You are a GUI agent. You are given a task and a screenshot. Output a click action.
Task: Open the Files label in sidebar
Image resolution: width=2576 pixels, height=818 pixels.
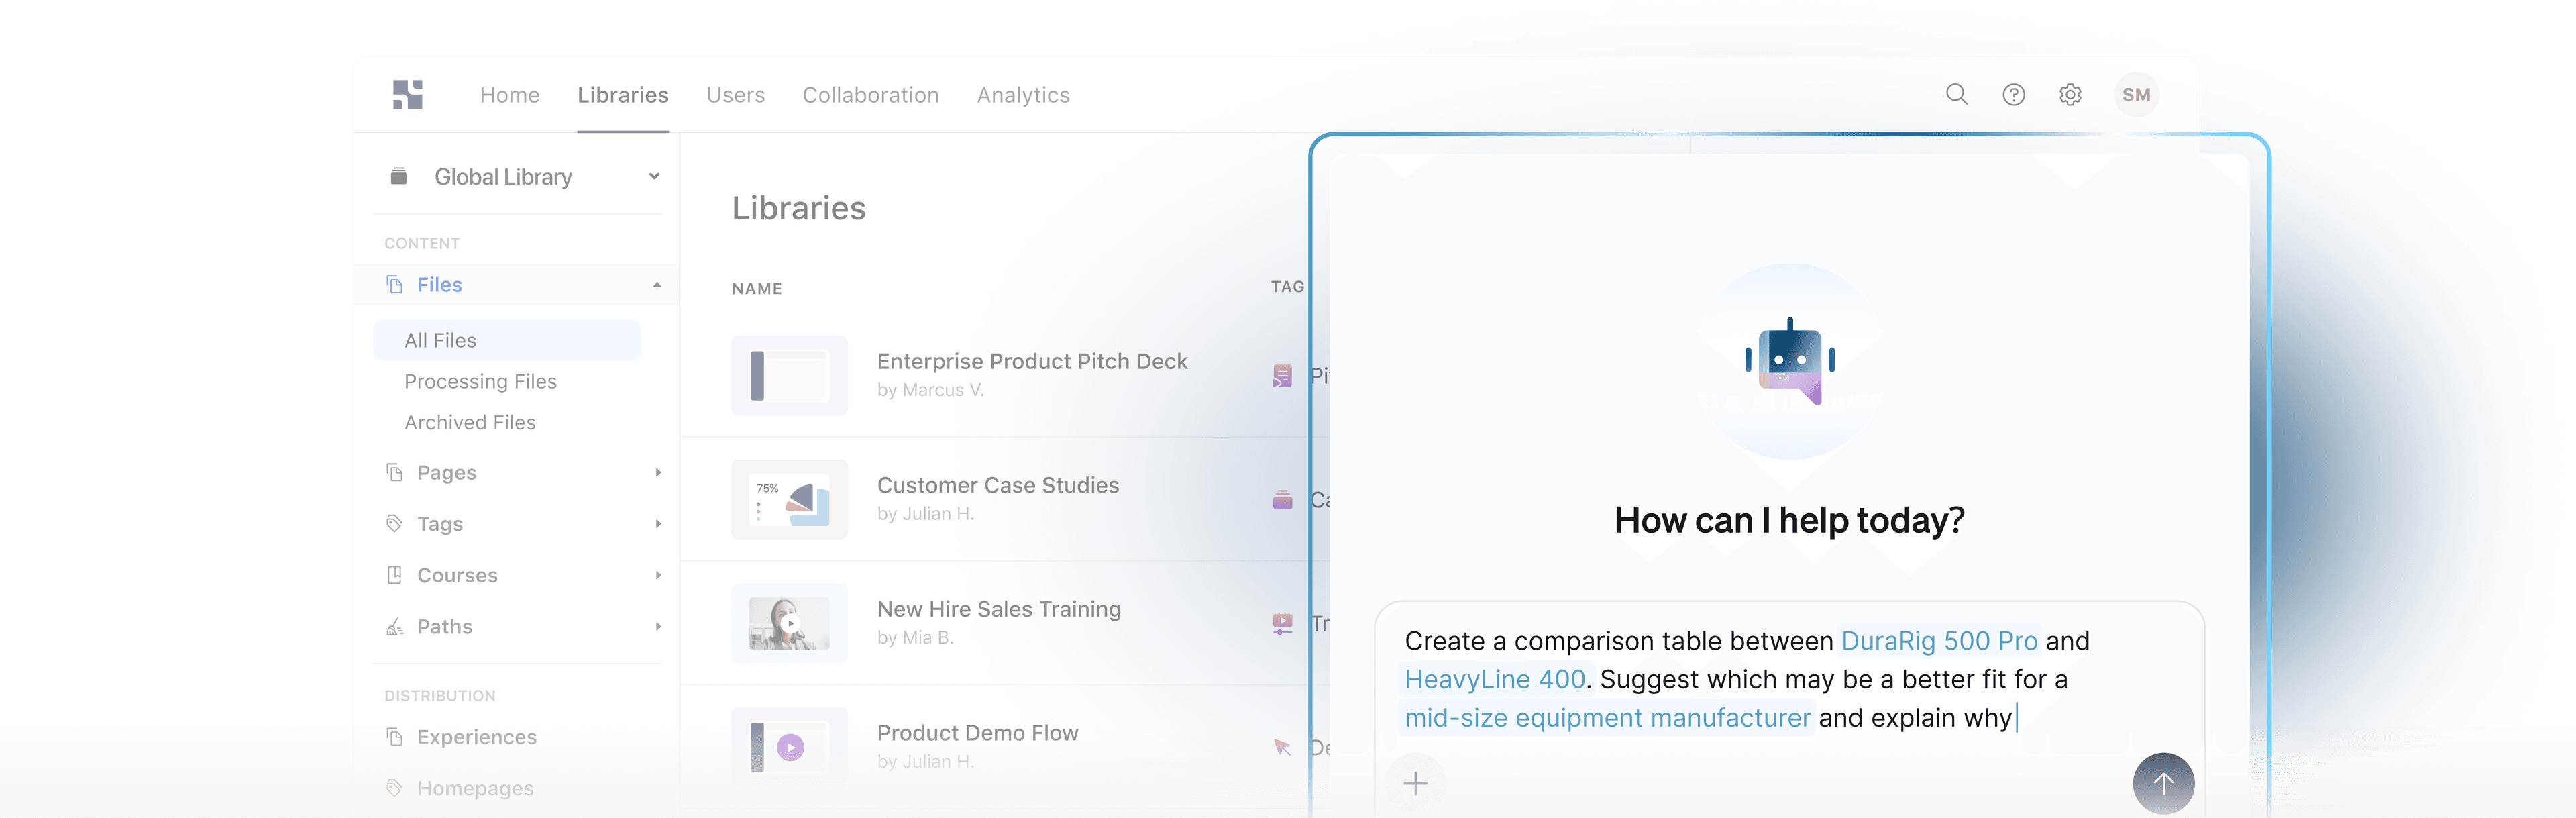tap(439, 285)
